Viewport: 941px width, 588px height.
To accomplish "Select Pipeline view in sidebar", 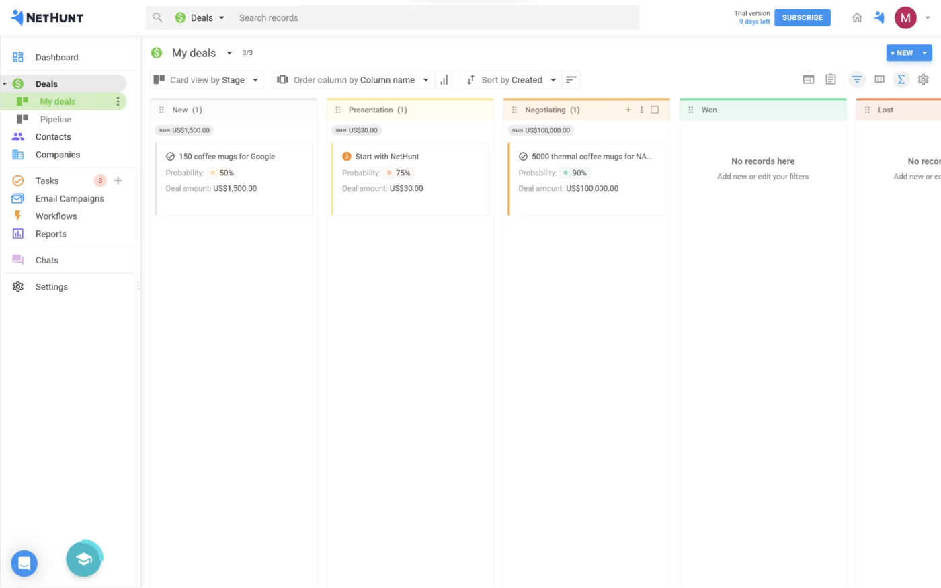I will pyautogui.click(x=55, y=119).
